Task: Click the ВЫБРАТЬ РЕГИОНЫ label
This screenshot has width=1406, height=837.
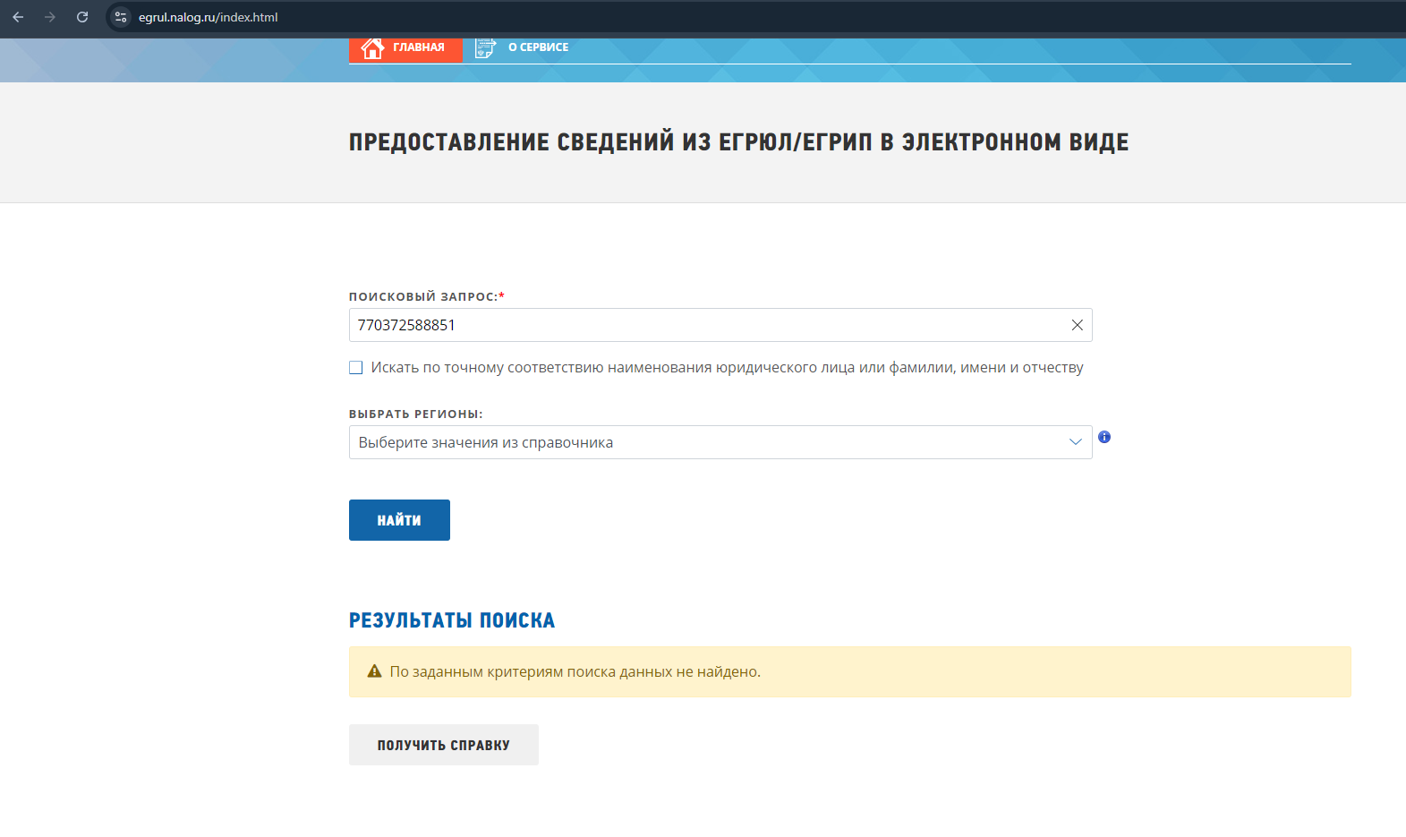Action: tap(416, 414)
